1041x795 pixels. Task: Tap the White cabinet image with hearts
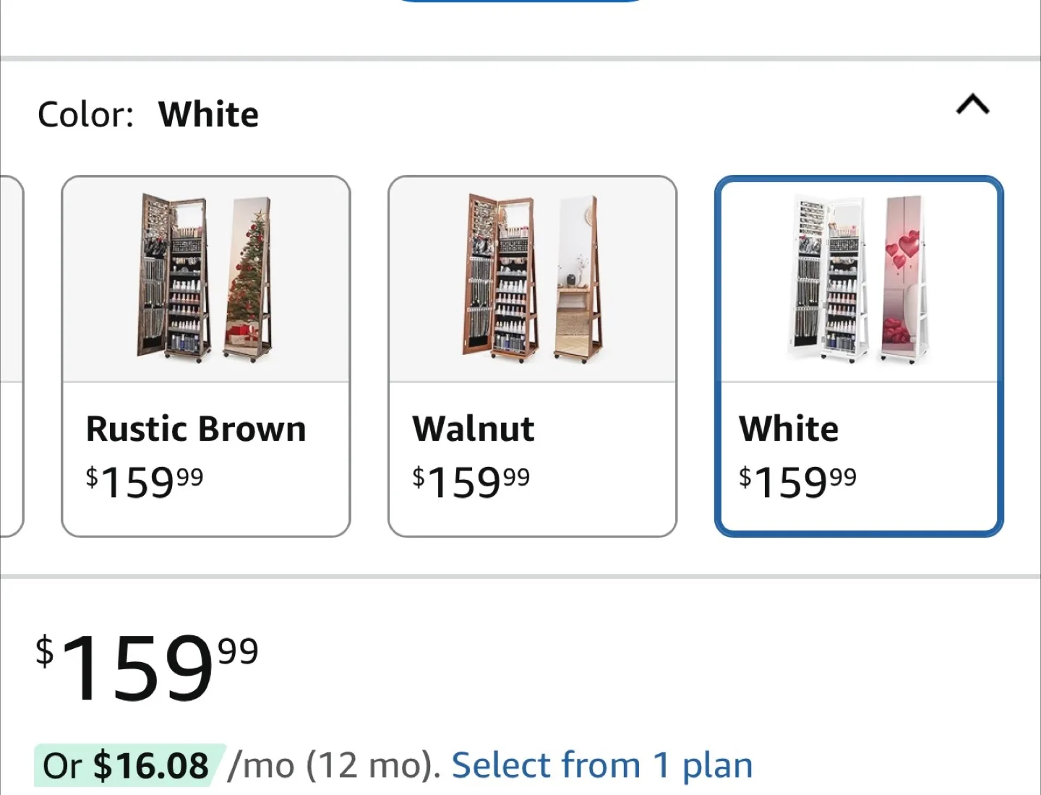coord(858,279)
